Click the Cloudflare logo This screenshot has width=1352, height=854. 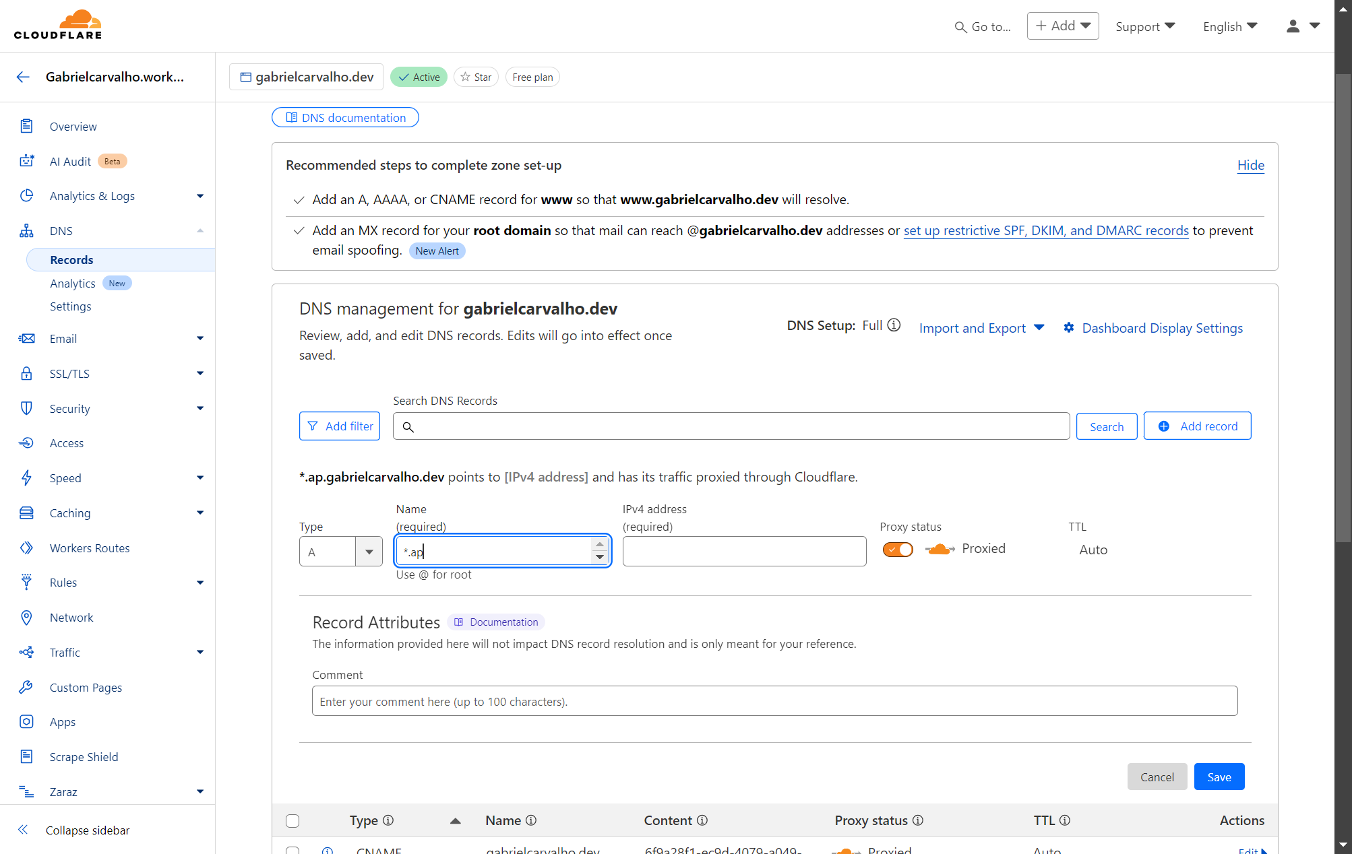[58, 25]
